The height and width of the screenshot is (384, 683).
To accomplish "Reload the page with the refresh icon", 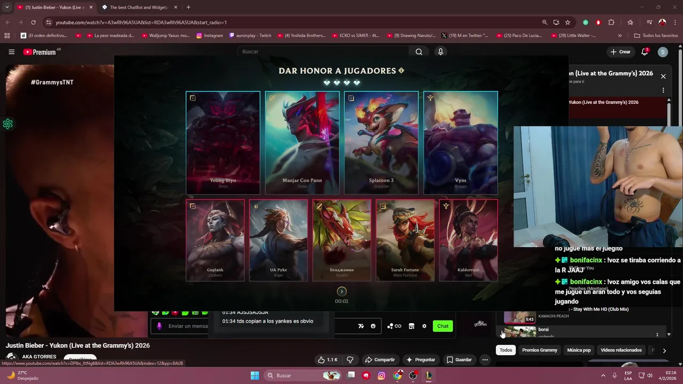I will (x=33, y=22).
